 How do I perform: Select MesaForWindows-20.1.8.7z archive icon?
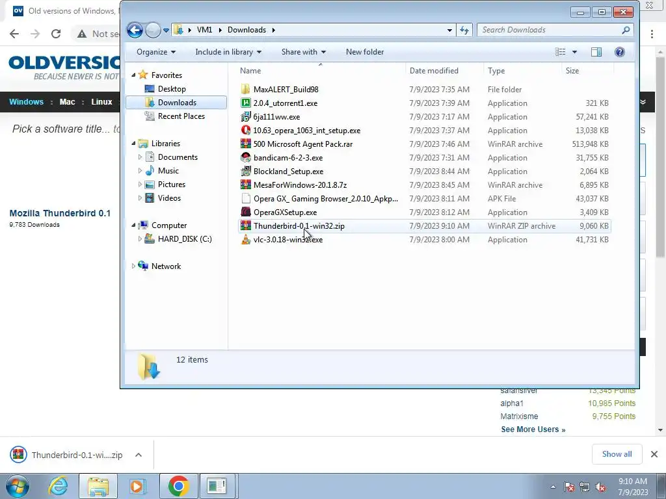point(245,185)
